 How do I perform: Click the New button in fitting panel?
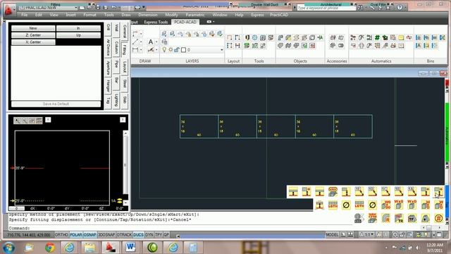point(33,28)
